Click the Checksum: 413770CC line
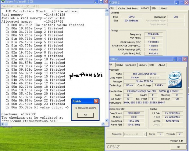This screenshot has height=151, width=189. 19,114
